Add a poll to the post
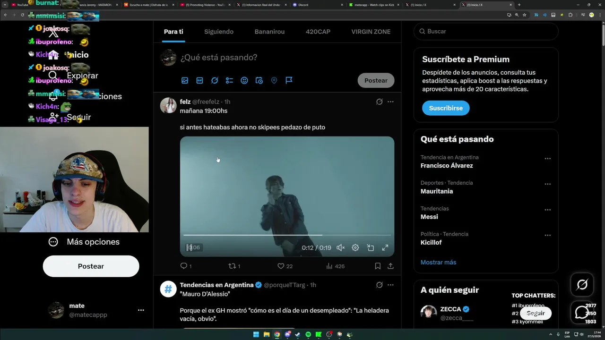This screenshot has width=605, height=340. [x=229, y=81]
